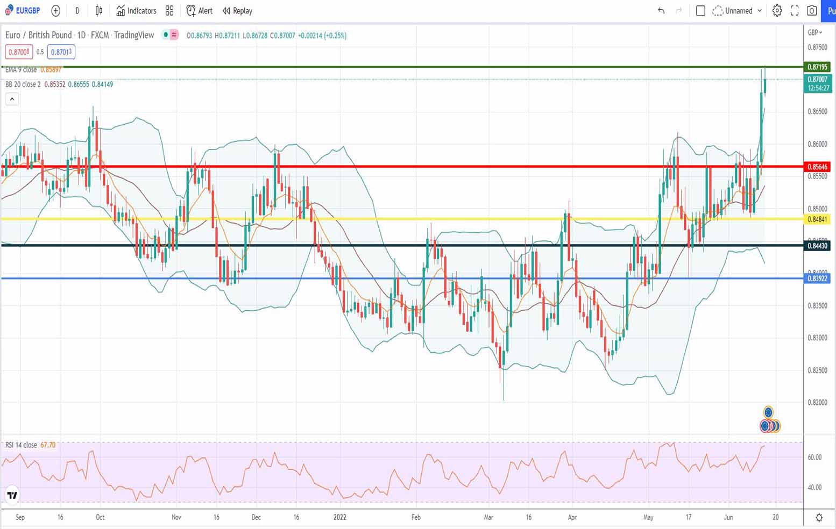Open axis settings gear at bottom right
Viewport: 836px width, 529px height.
coord(819,518)
